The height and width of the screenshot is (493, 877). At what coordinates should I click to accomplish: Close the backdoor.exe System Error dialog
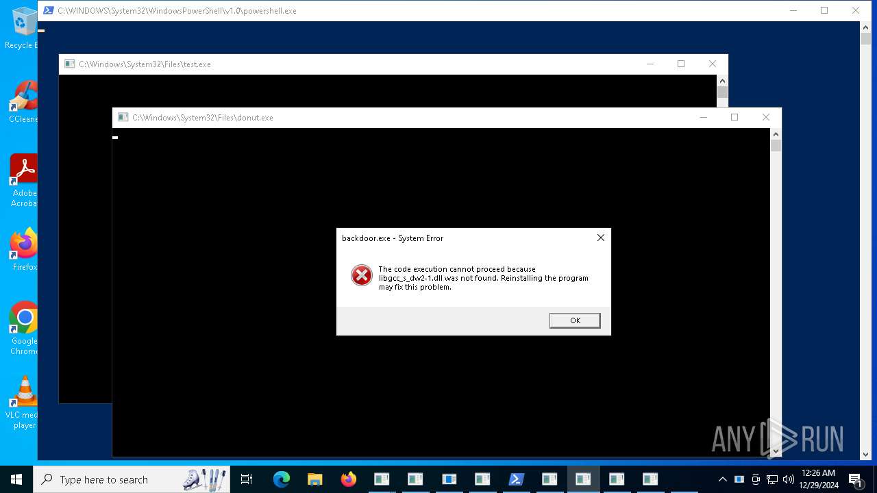click(600, 238)
